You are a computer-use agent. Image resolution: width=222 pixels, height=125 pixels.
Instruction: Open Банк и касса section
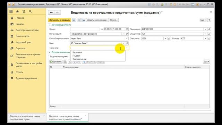(22, 36)
